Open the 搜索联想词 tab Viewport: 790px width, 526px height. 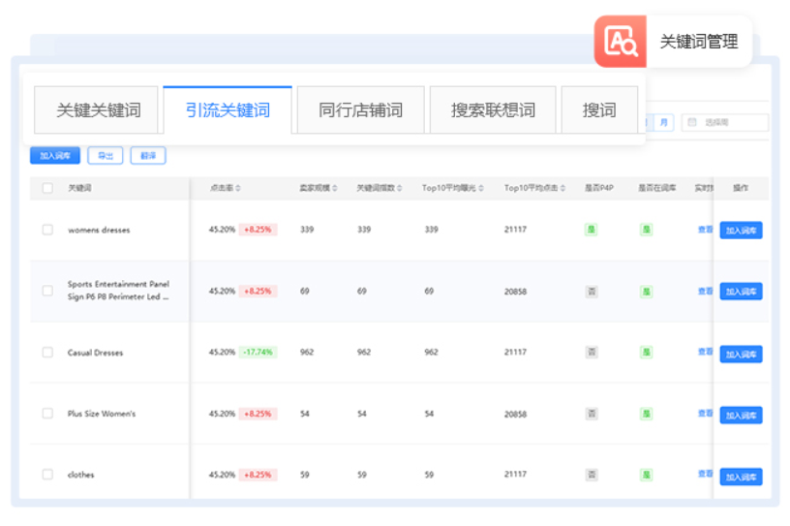tap(493, 109)
